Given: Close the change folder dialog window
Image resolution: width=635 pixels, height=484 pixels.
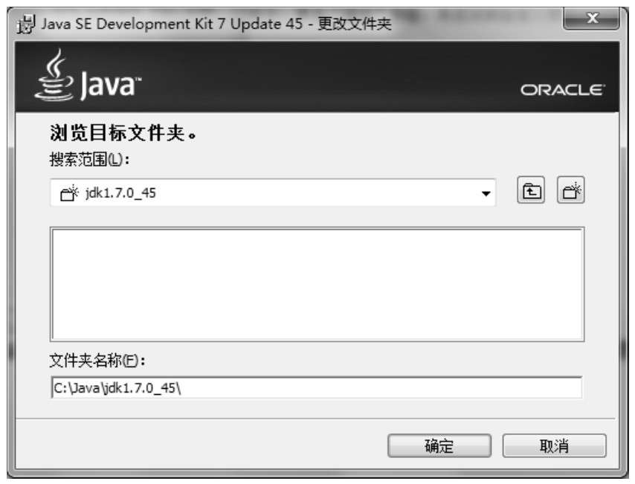Looking at the screenshot, I should [592, 19].
